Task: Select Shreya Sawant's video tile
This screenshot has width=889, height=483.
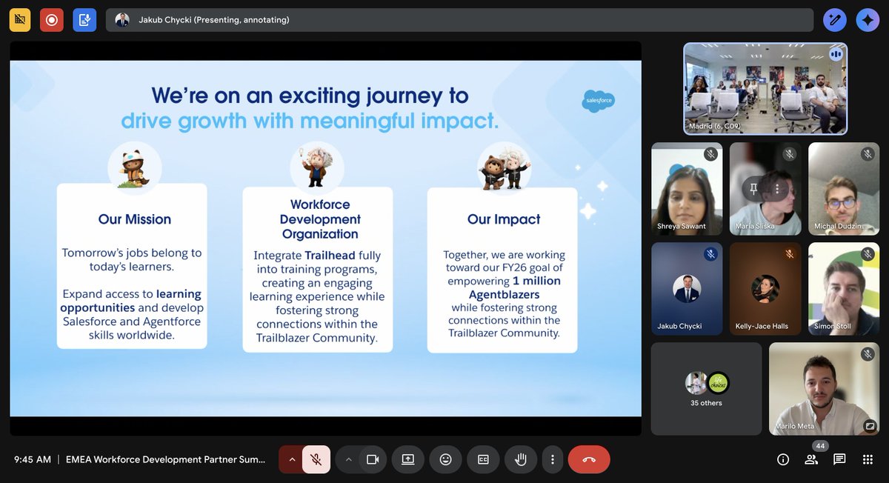Action: 687,189
